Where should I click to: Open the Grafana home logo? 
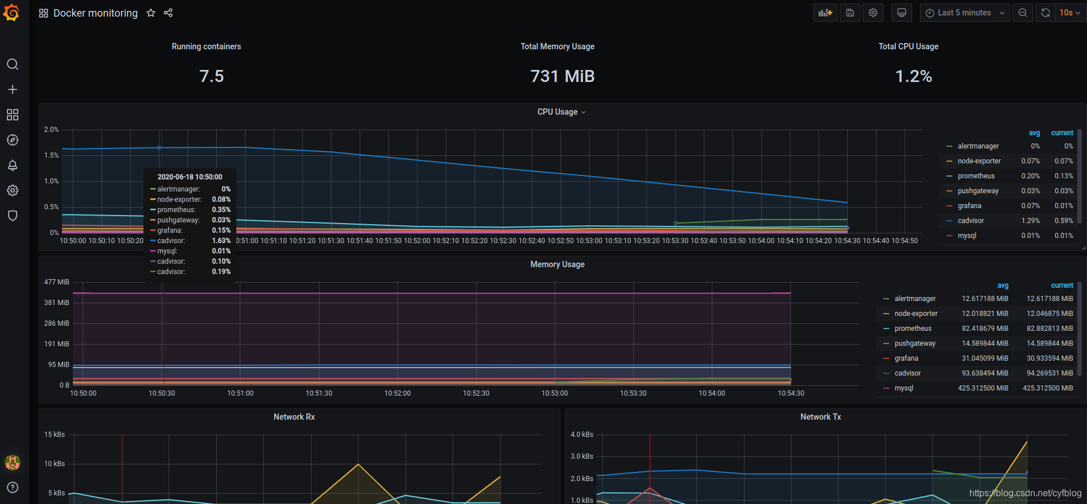pos(11,13)
